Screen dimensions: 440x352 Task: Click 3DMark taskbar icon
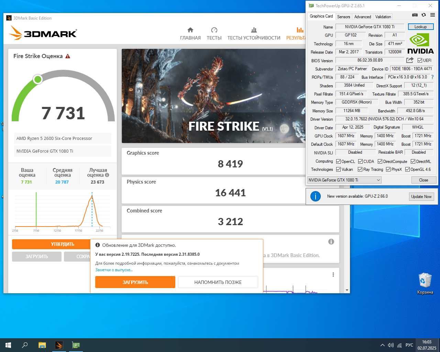[59, 345]
